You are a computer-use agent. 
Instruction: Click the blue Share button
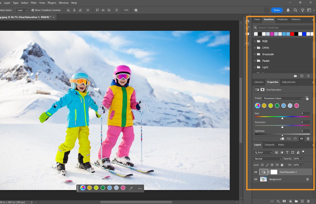276,10
